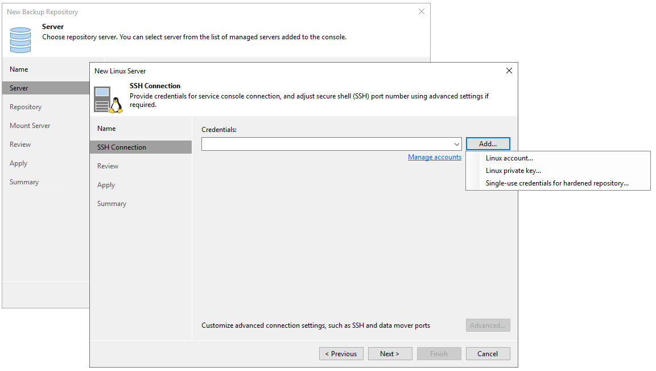The width and height of the screenshot is (656, 371).
Task: Click the Previous button
Action: [341, 353]
